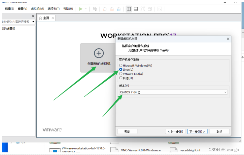Open the 查看(V) menu

[22, 9]
